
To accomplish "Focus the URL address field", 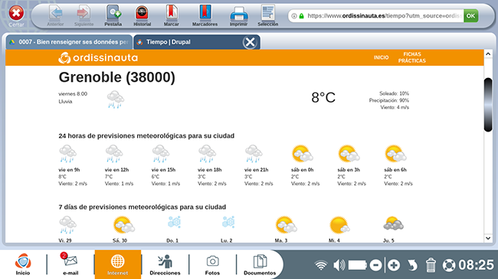I will (x=384, y=16).
